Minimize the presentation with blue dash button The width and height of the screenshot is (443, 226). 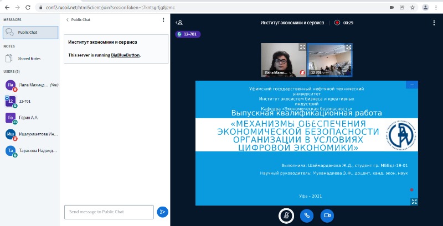click(x=411, y=85)
